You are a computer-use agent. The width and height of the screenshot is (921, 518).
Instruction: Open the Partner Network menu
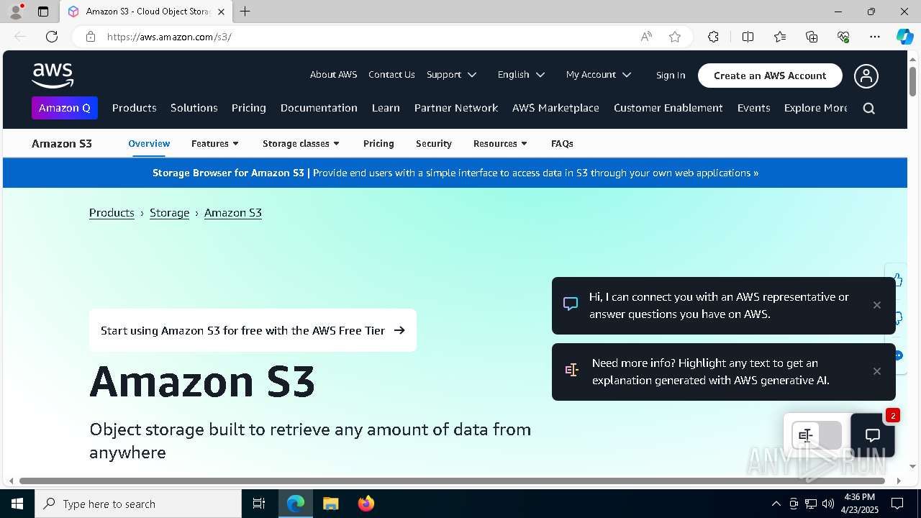coord(456,108)
